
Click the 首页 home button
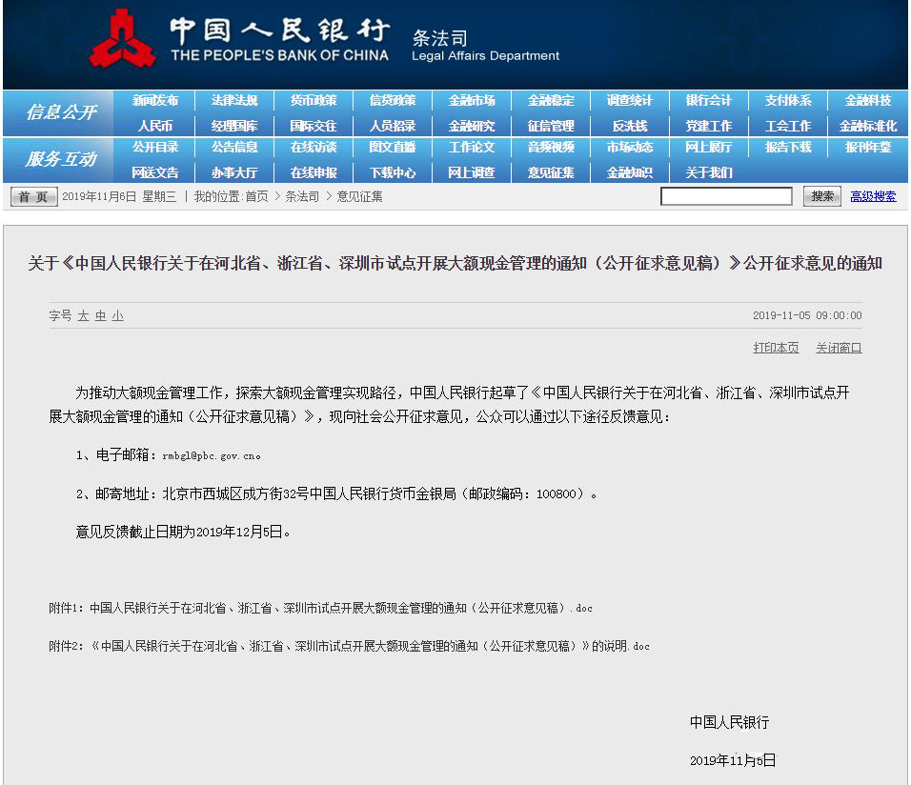pos(33,197)
